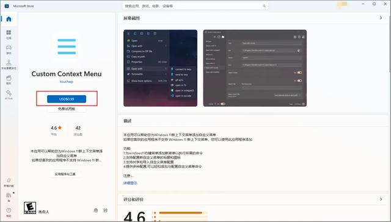Viewport: 391px width, 222px height.
Task: Go to the Home tab in sidebar
Action: (x=9, y=19)
